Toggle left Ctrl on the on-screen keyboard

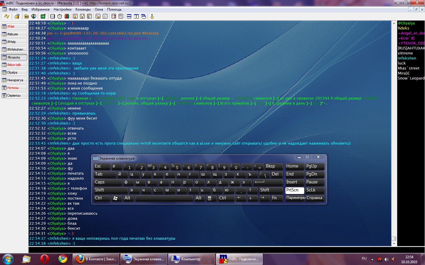pos(102,198)
